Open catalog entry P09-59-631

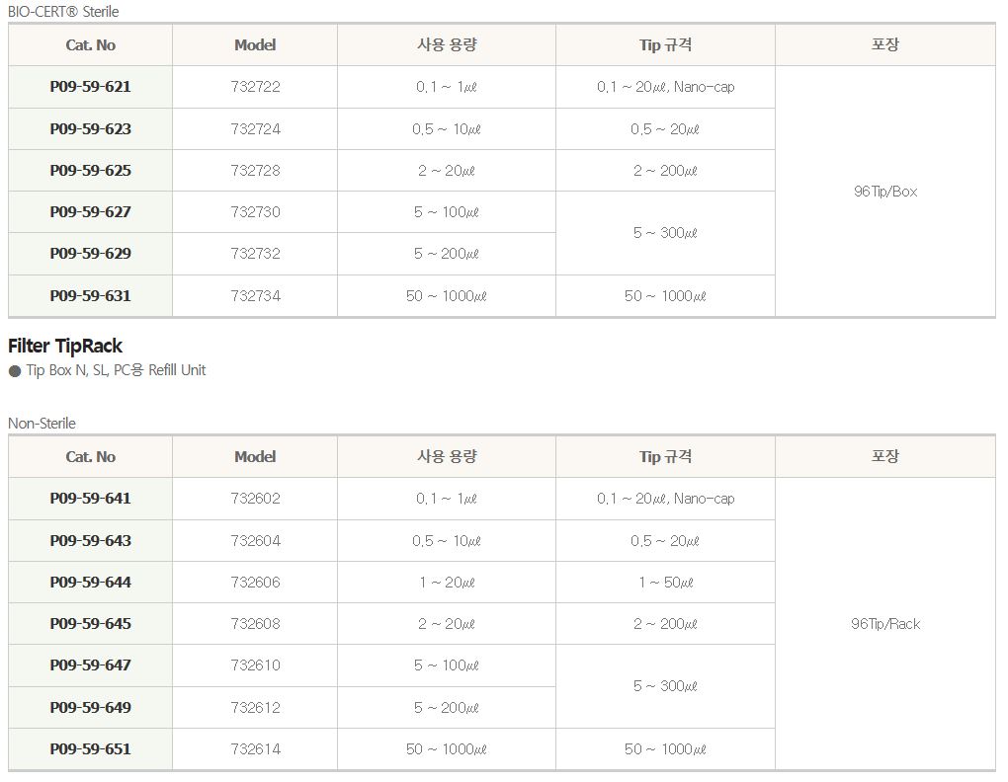(90, 296)
